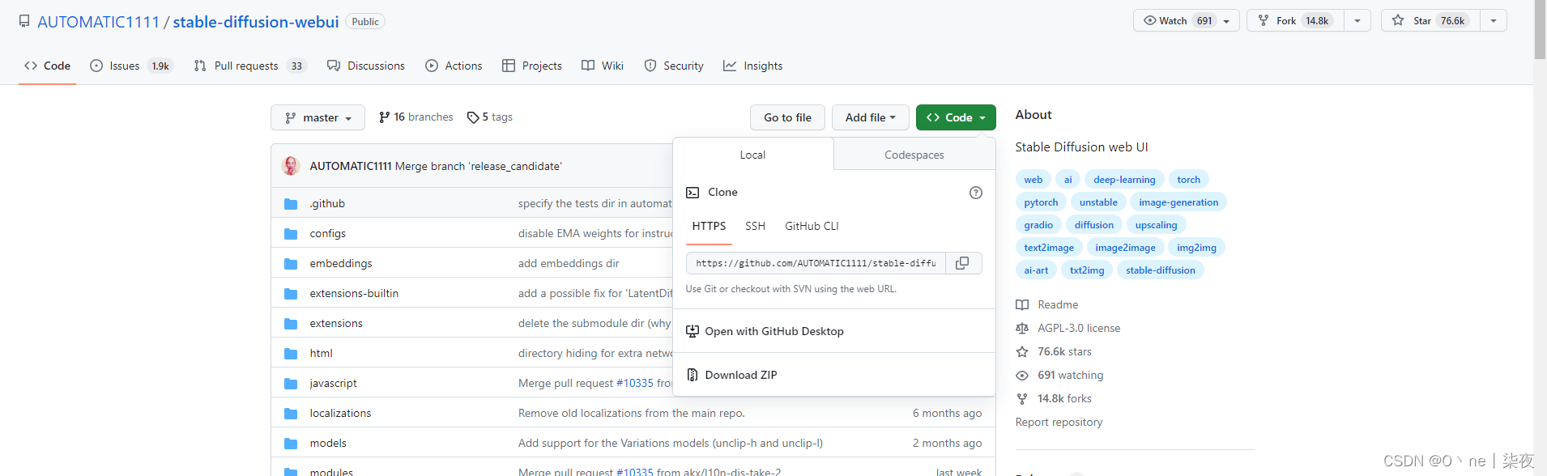This screenshot has height=476, width=1547.
Task: Open the deep-learning topic tag
Action: click(x=1124, y=180)
